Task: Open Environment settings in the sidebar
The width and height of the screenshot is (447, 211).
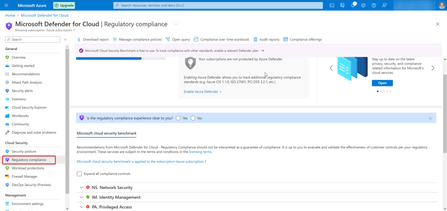Action: (28, 204)
